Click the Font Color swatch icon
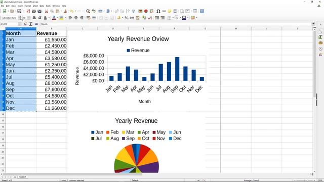 click(54, 18)
